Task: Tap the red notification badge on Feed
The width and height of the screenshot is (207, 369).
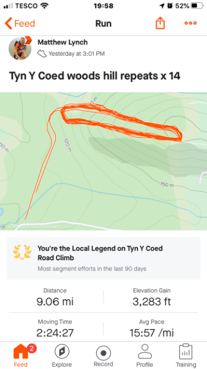Action: 31,349
